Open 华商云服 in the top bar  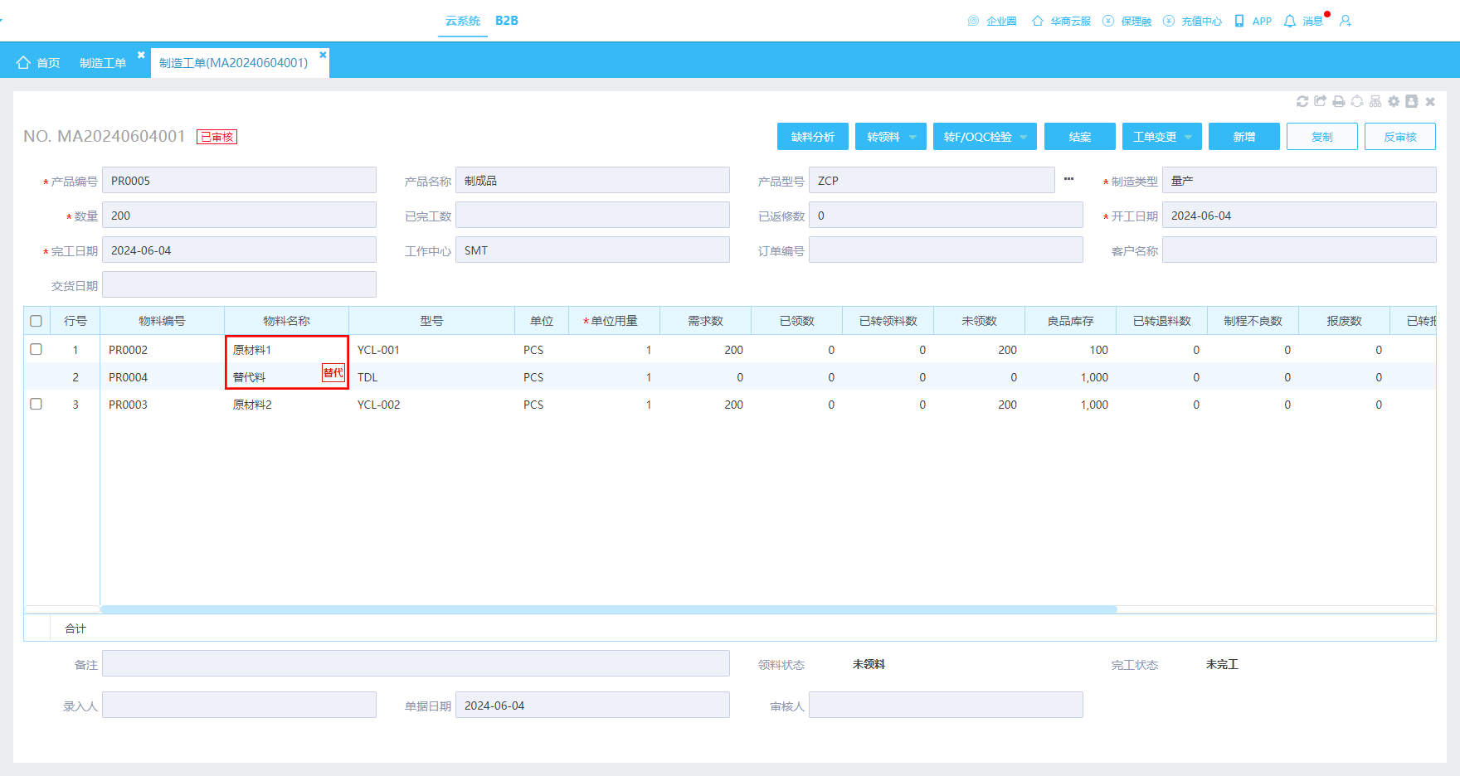tap(1061, 21)
